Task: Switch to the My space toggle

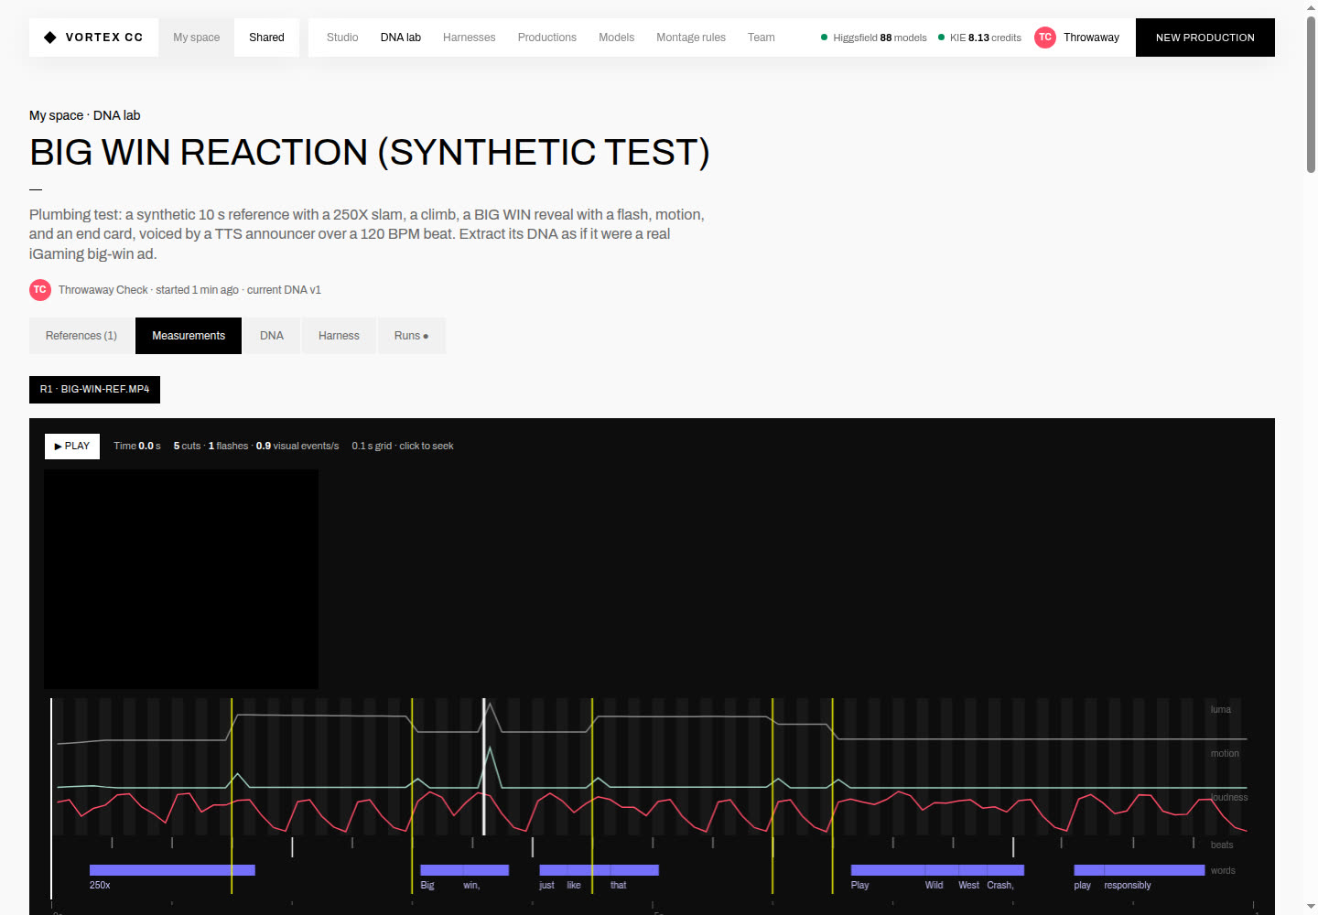Action: 197,38
